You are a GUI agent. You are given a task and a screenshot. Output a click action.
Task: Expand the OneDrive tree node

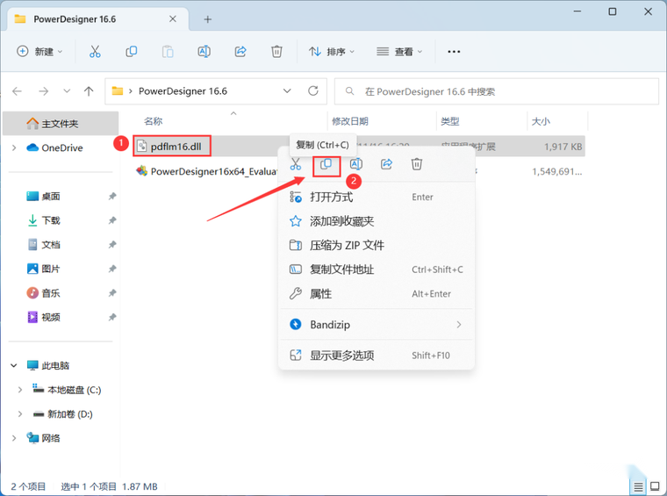[14, 147]
